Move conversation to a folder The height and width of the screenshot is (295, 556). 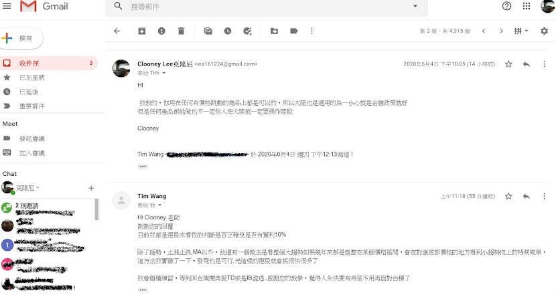(x=274, y=31)
